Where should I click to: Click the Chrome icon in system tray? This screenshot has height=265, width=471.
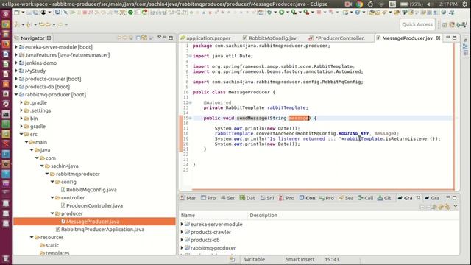click(x=359, y=4)
